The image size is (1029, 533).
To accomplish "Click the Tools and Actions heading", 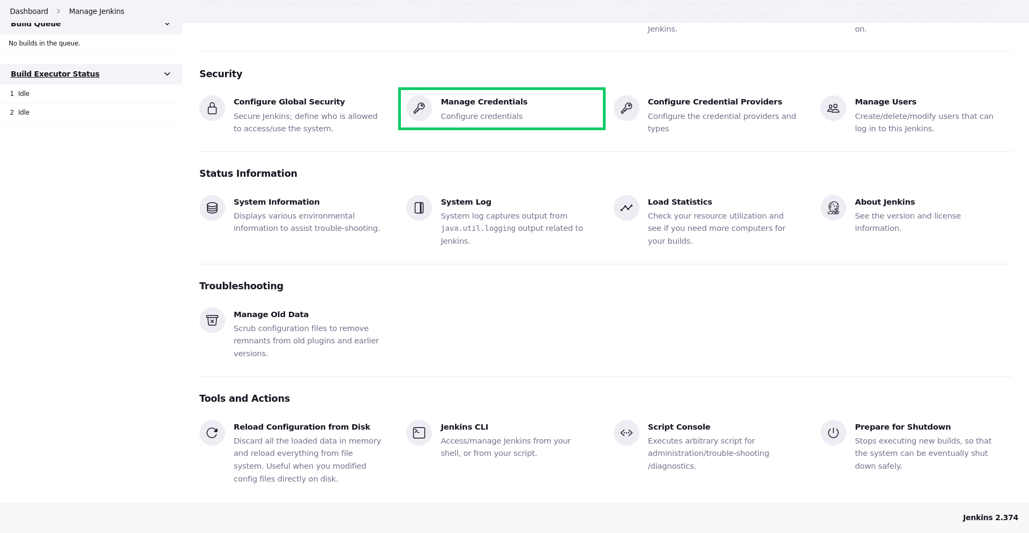I will click(244, 399).
